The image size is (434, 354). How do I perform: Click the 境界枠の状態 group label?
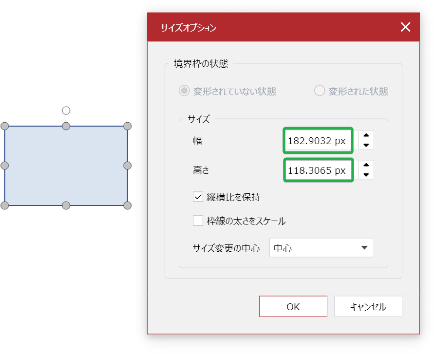[201, 64]
